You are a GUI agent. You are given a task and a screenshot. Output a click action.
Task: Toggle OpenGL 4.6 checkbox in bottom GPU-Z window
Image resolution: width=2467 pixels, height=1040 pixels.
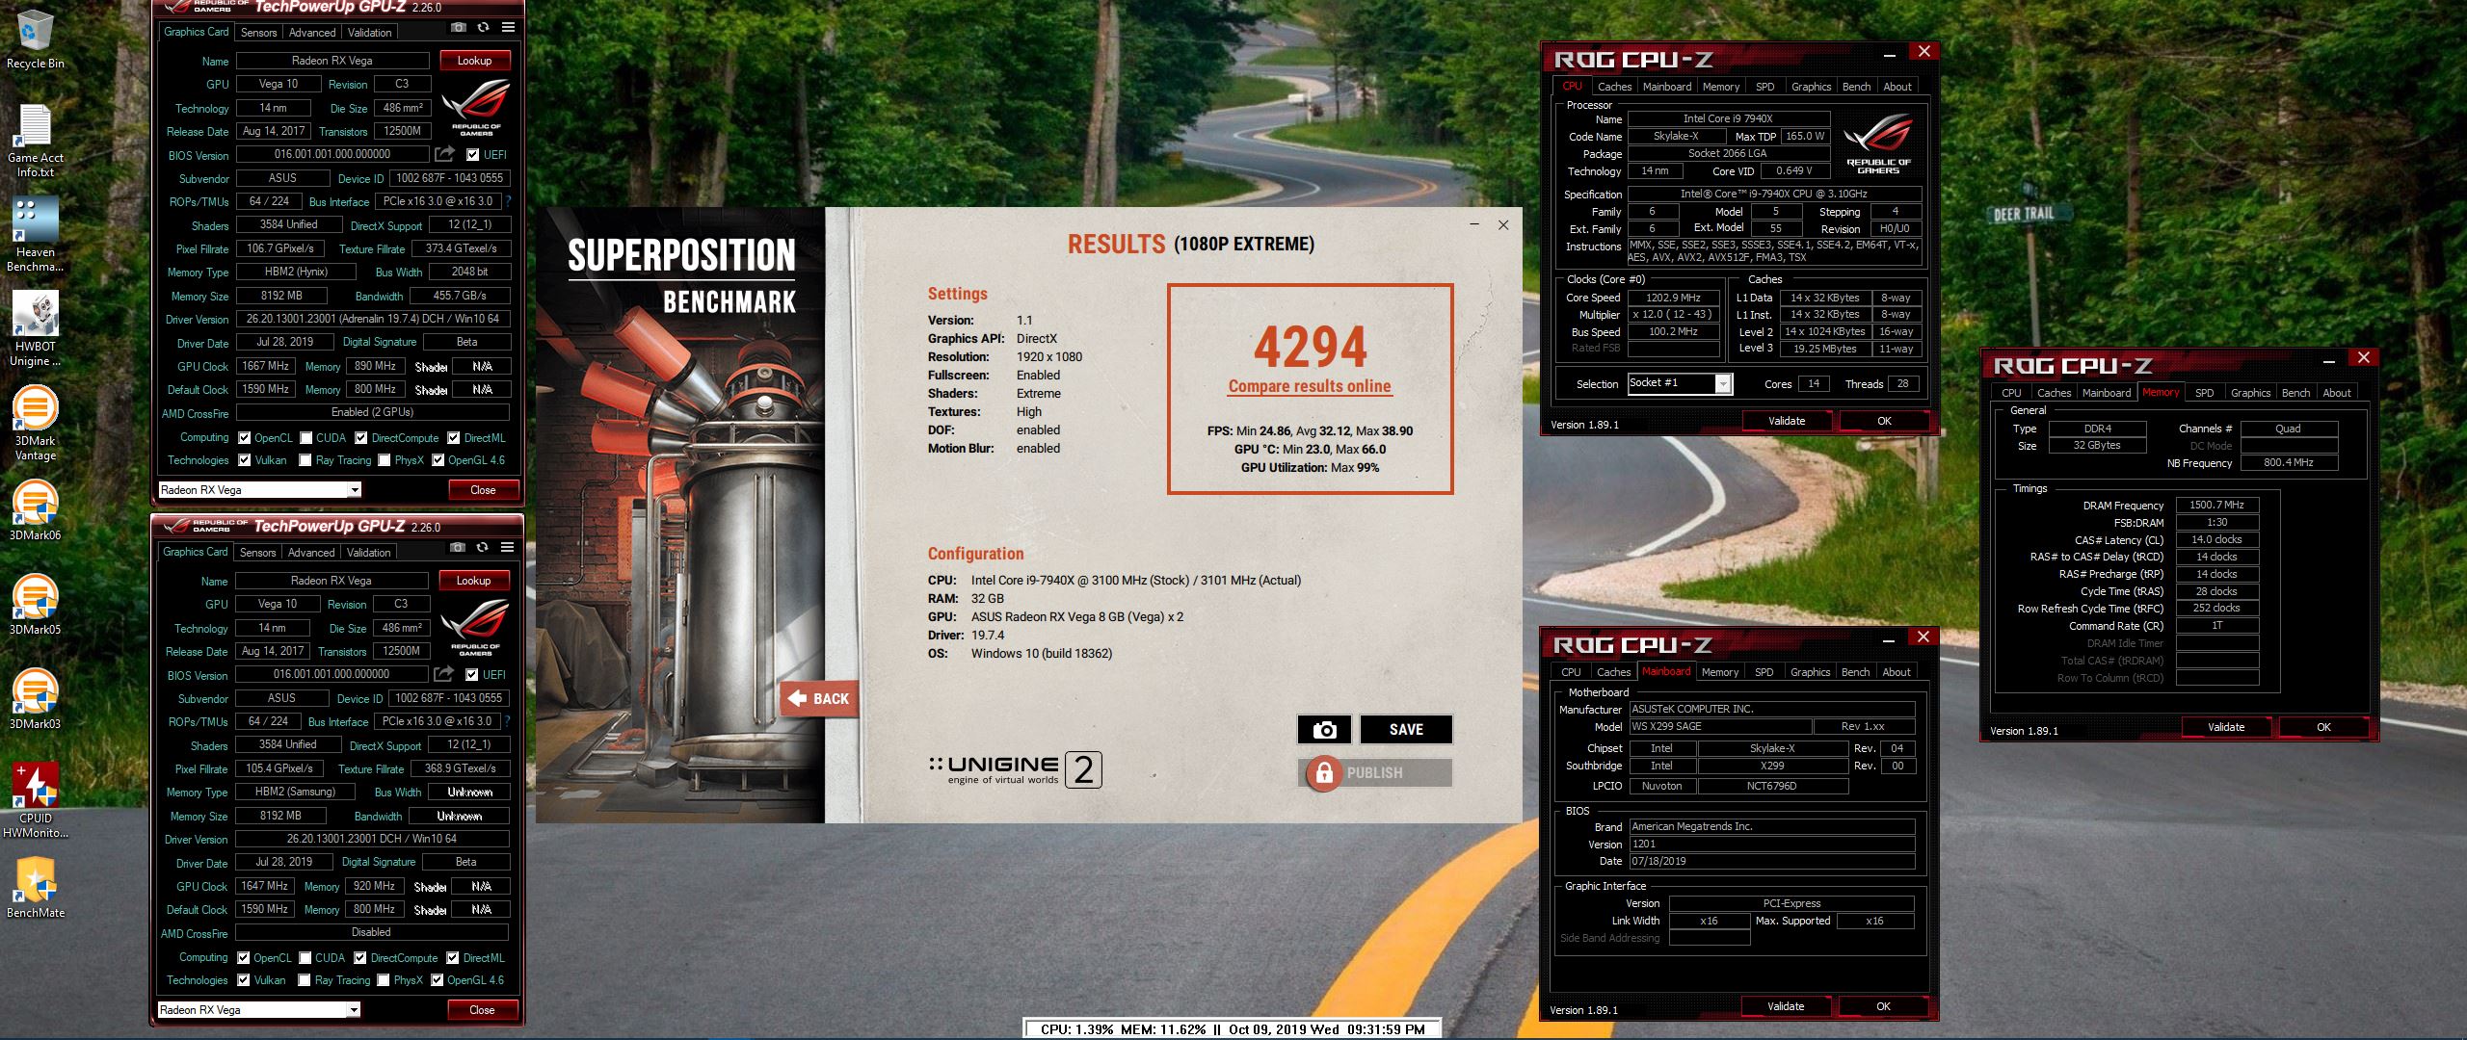(437, 980)
